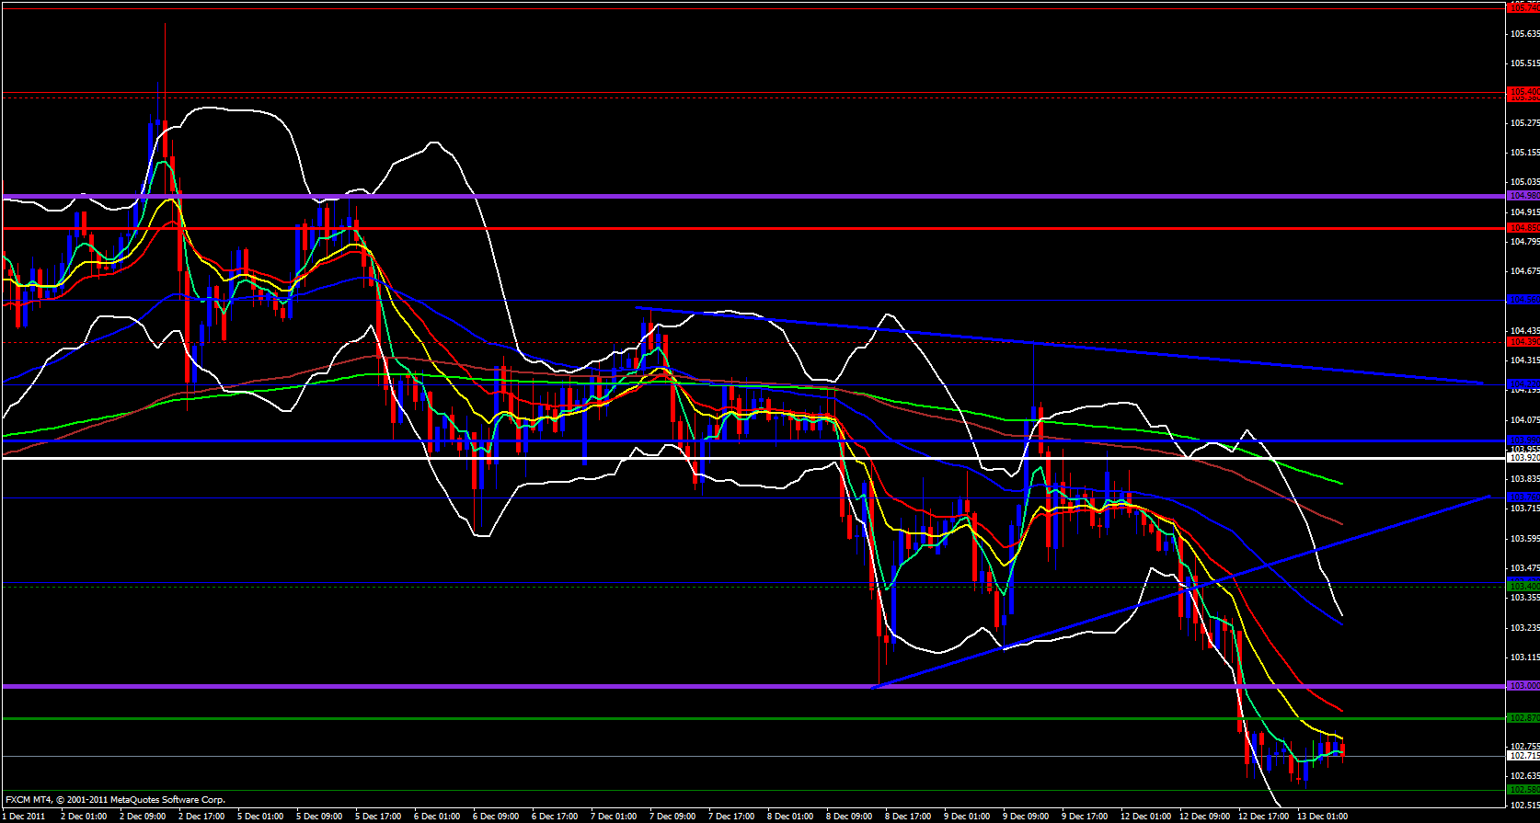Select the 5 Dec 17:00 time label
Viewport: 1540px width, 823px height.
point(378,817)
